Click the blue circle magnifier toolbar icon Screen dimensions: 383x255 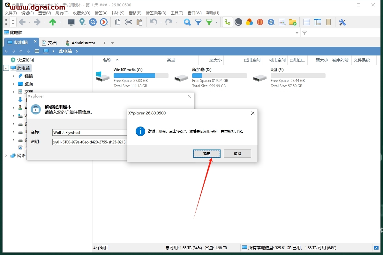pyautogui.click(x=93, y=22)
